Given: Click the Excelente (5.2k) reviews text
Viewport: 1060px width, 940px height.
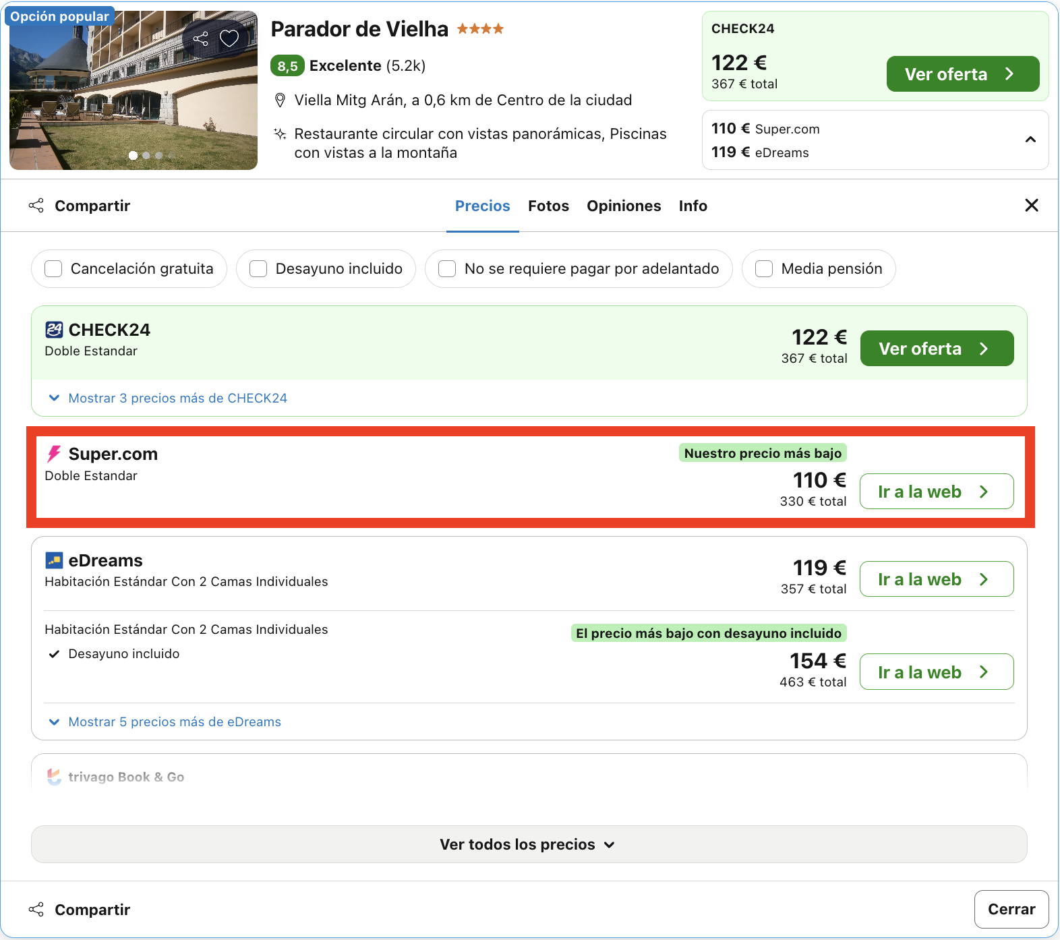Looking at the screenshot, I should pos(367,66).
